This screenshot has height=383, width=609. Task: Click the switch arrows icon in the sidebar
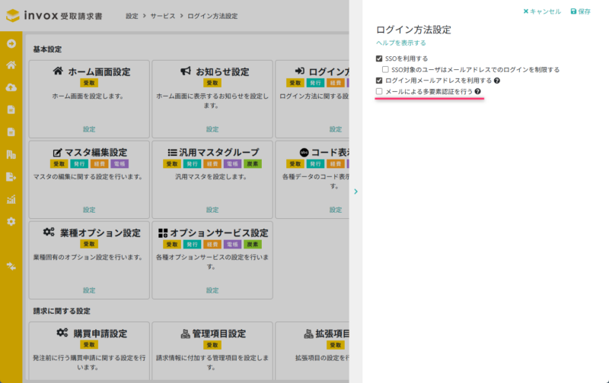click(x=11, y=266)
